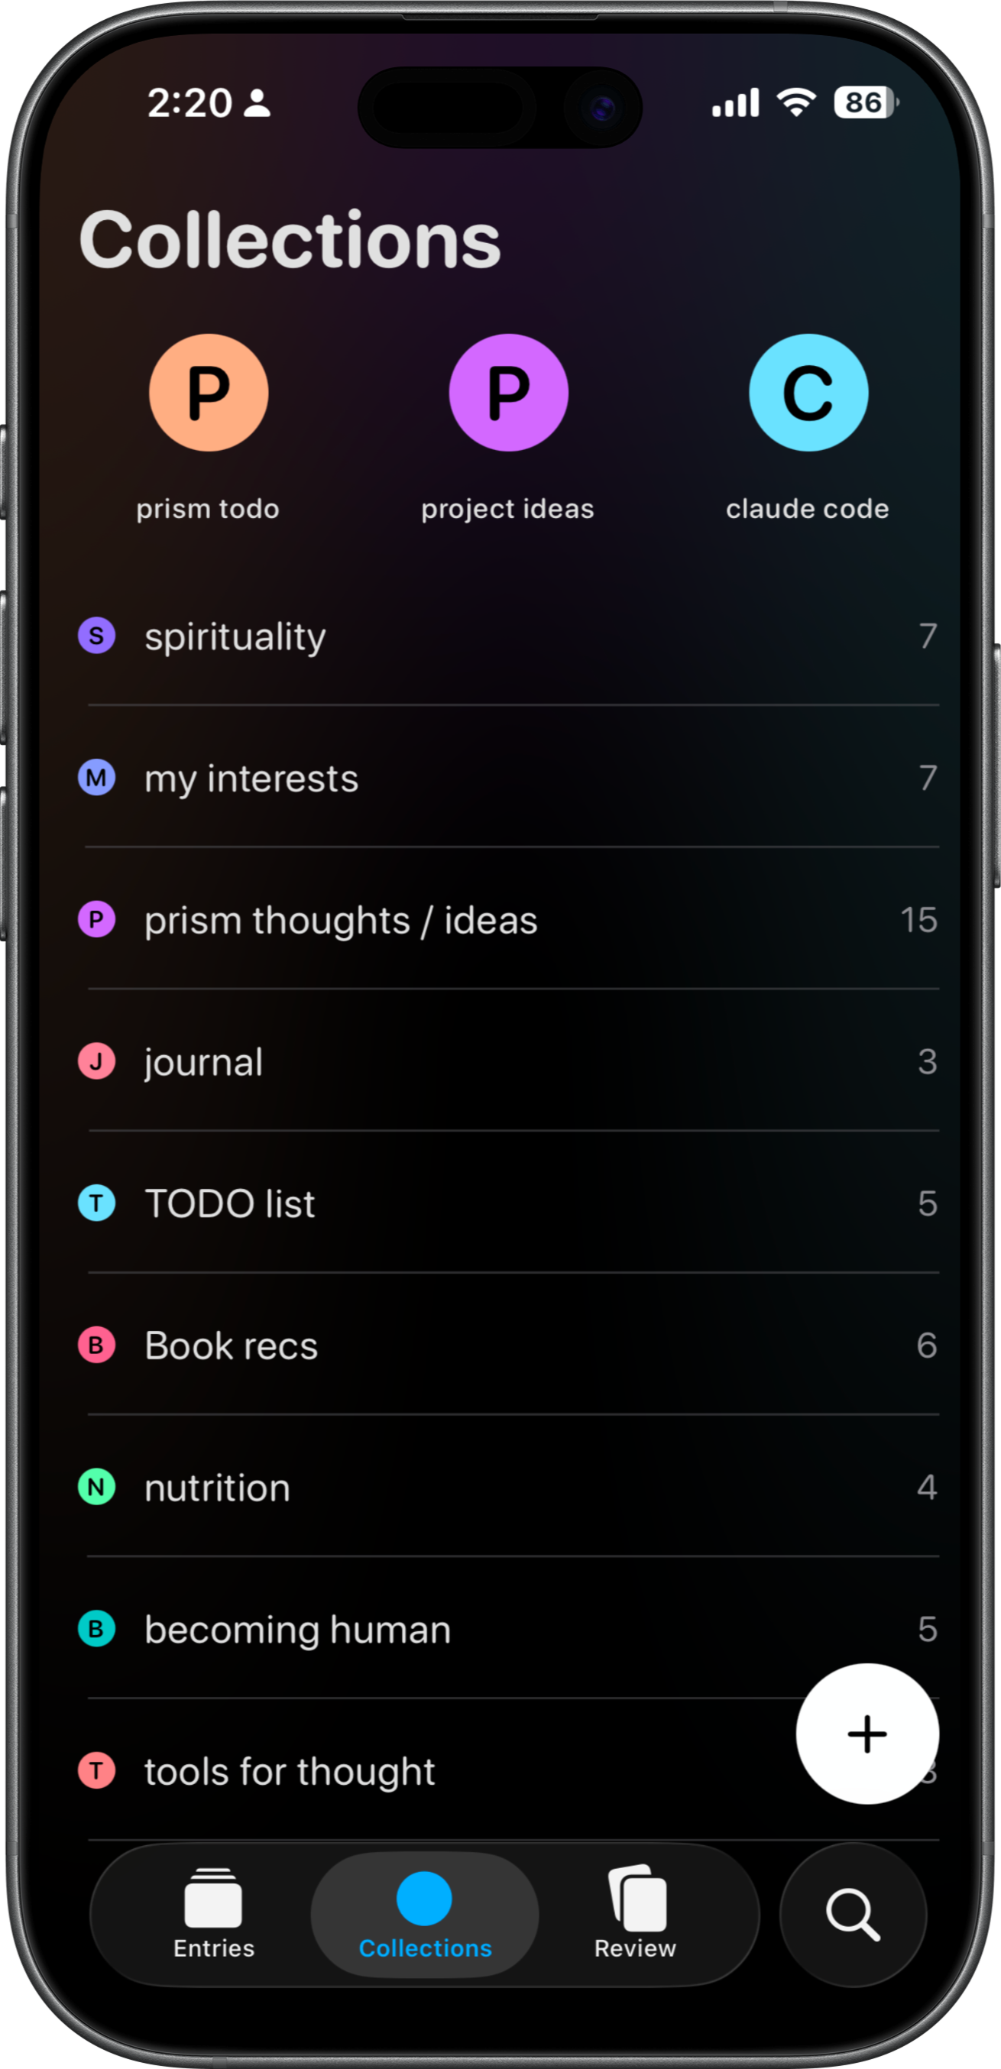Viewport: 1001px width, 2069px height.
Task: Switch to the Review tab
Action: click(x=636, y=1915)
